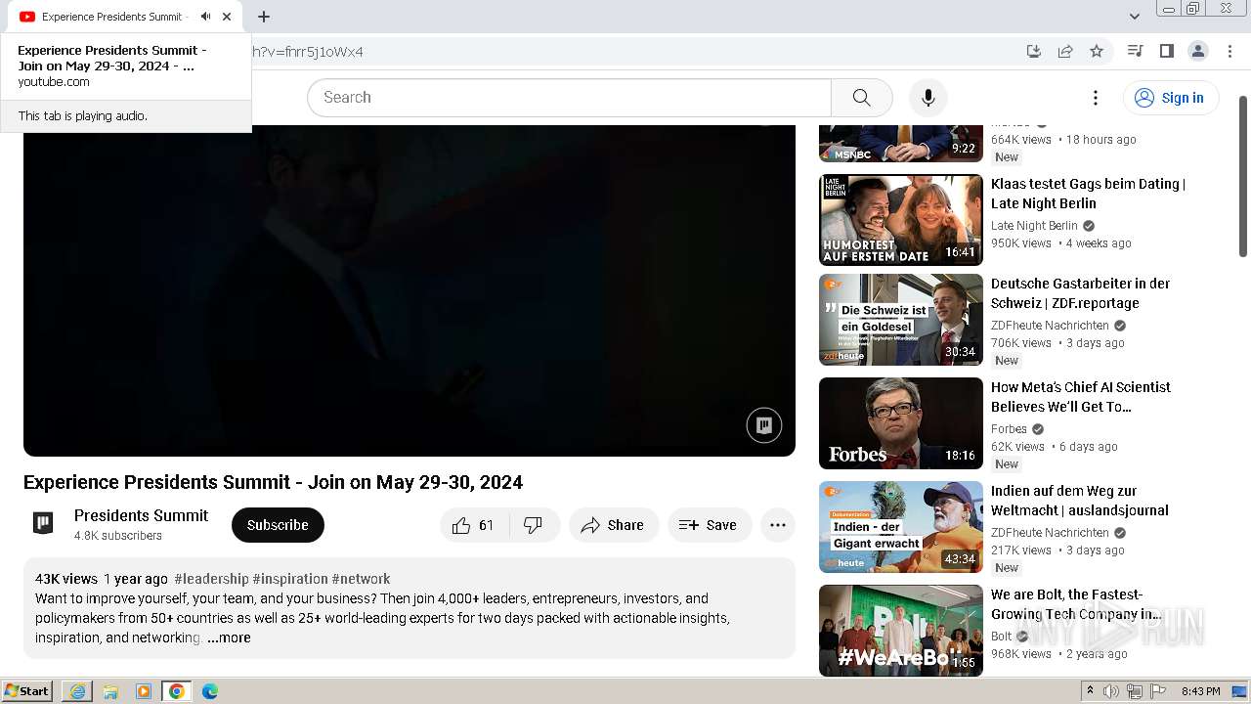Open the #network hashtag

(x=361, y=579)
